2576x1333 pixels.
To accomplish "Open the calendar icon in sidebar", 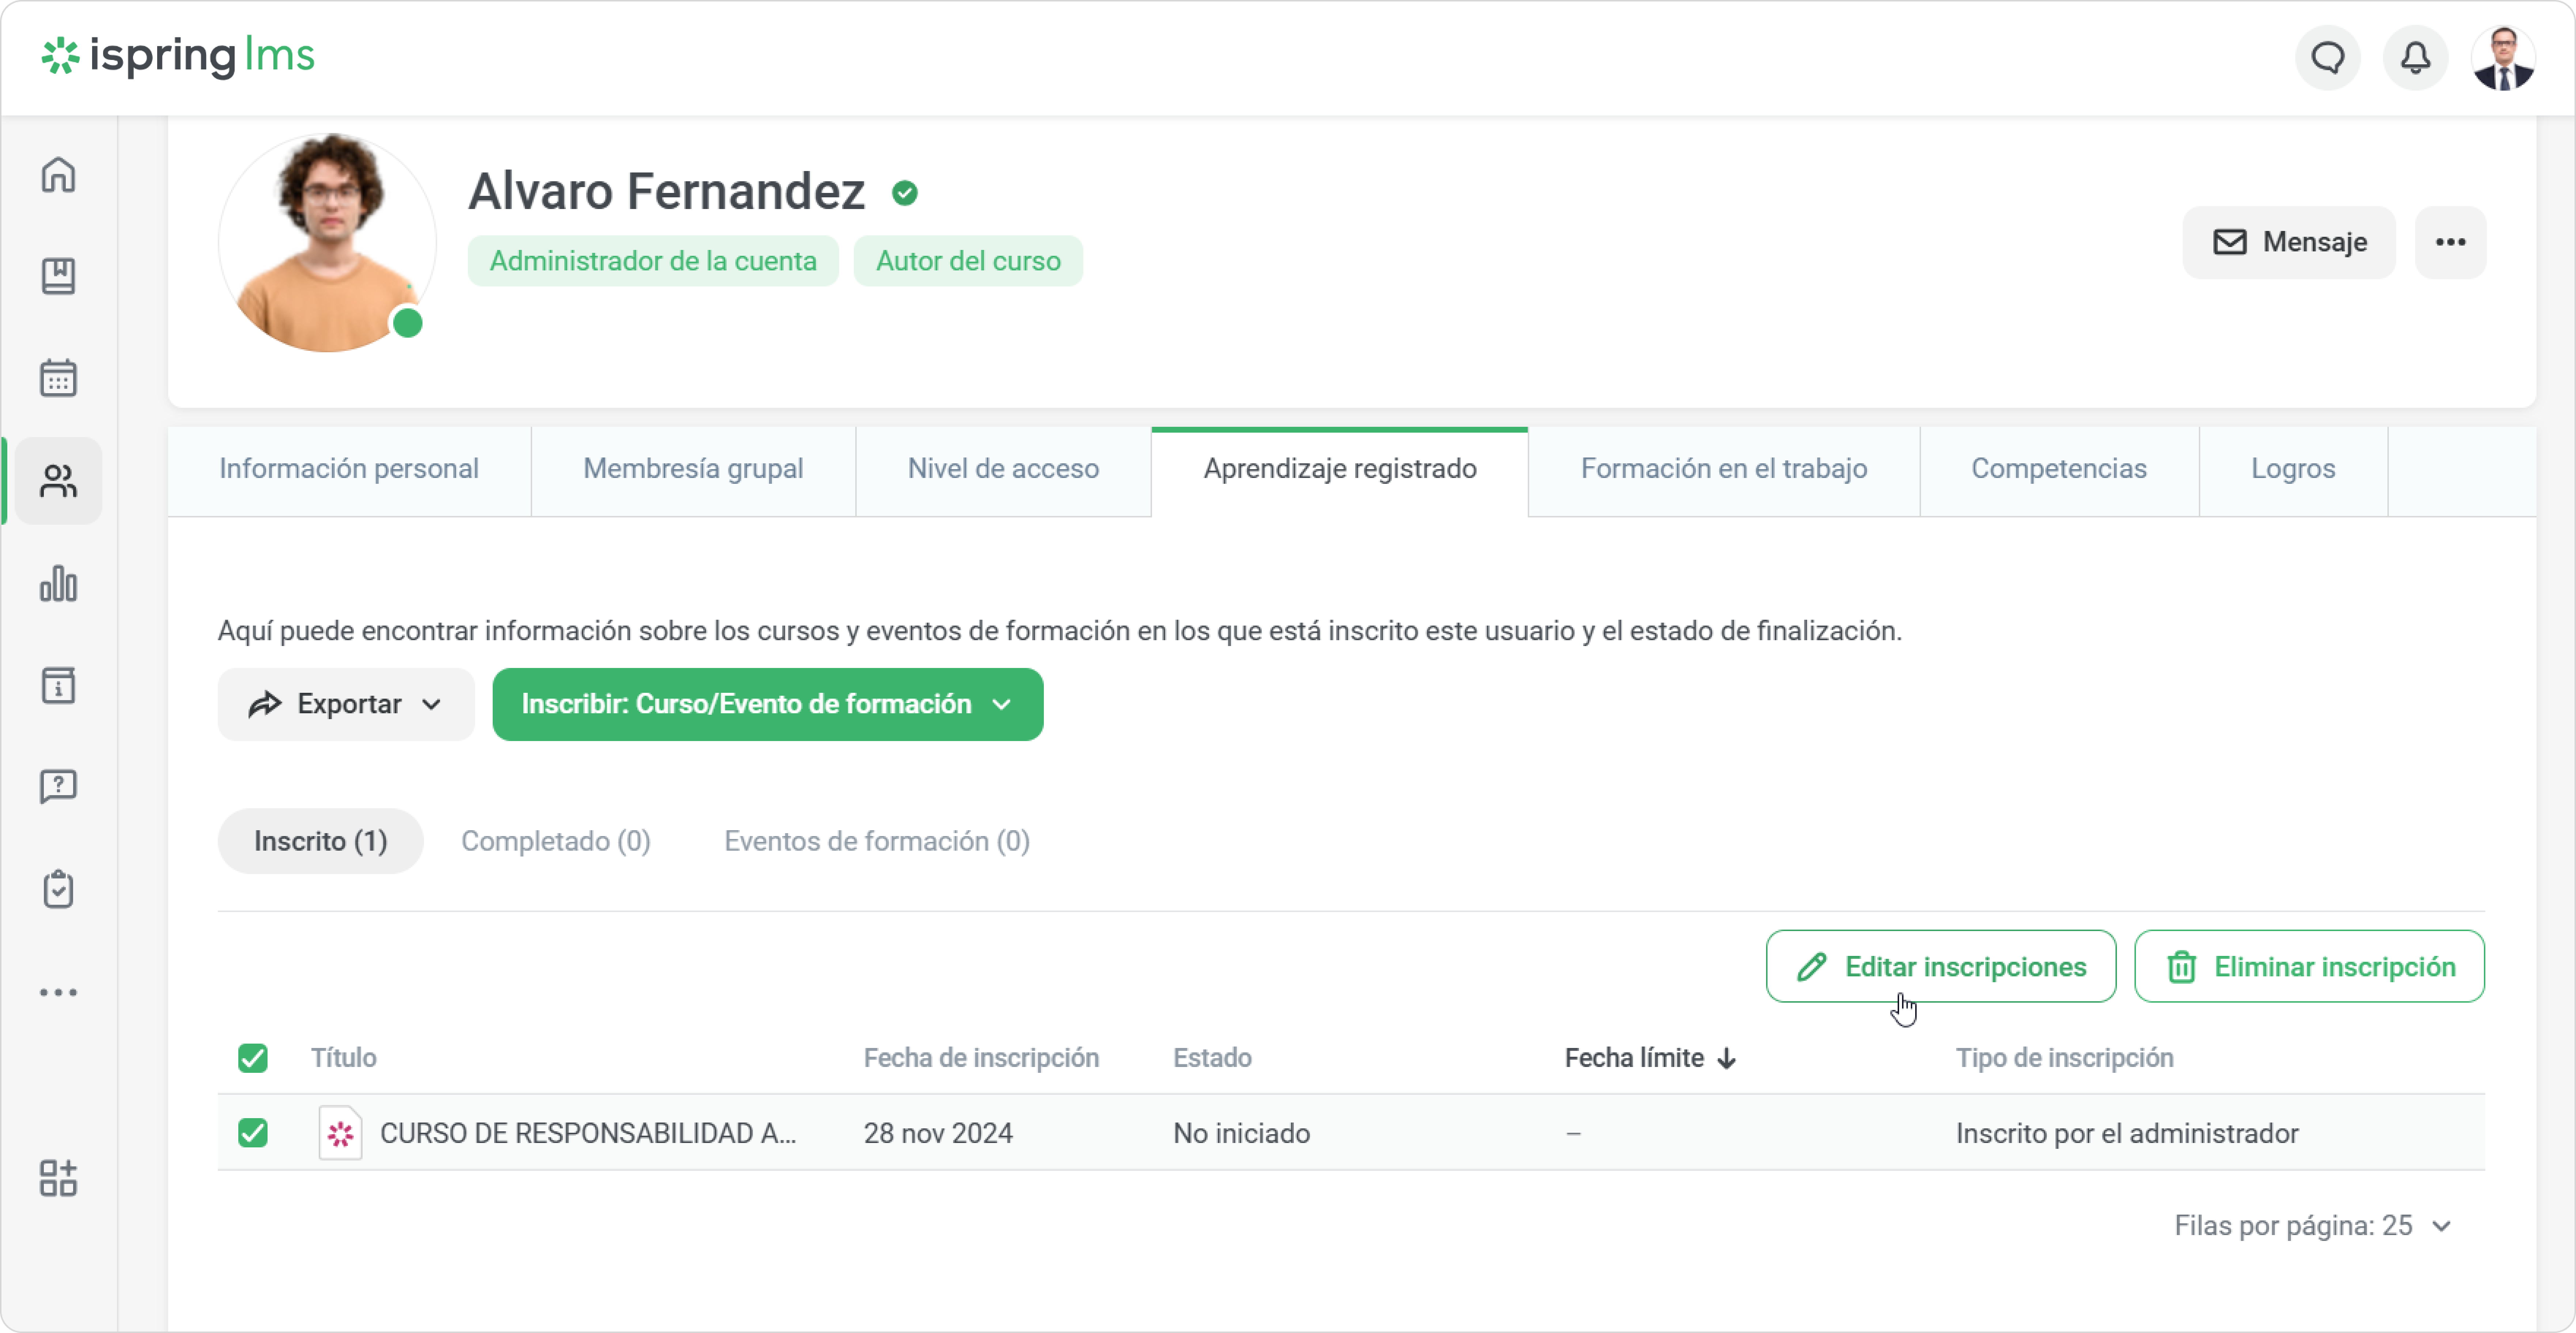I will coord(58,378).
